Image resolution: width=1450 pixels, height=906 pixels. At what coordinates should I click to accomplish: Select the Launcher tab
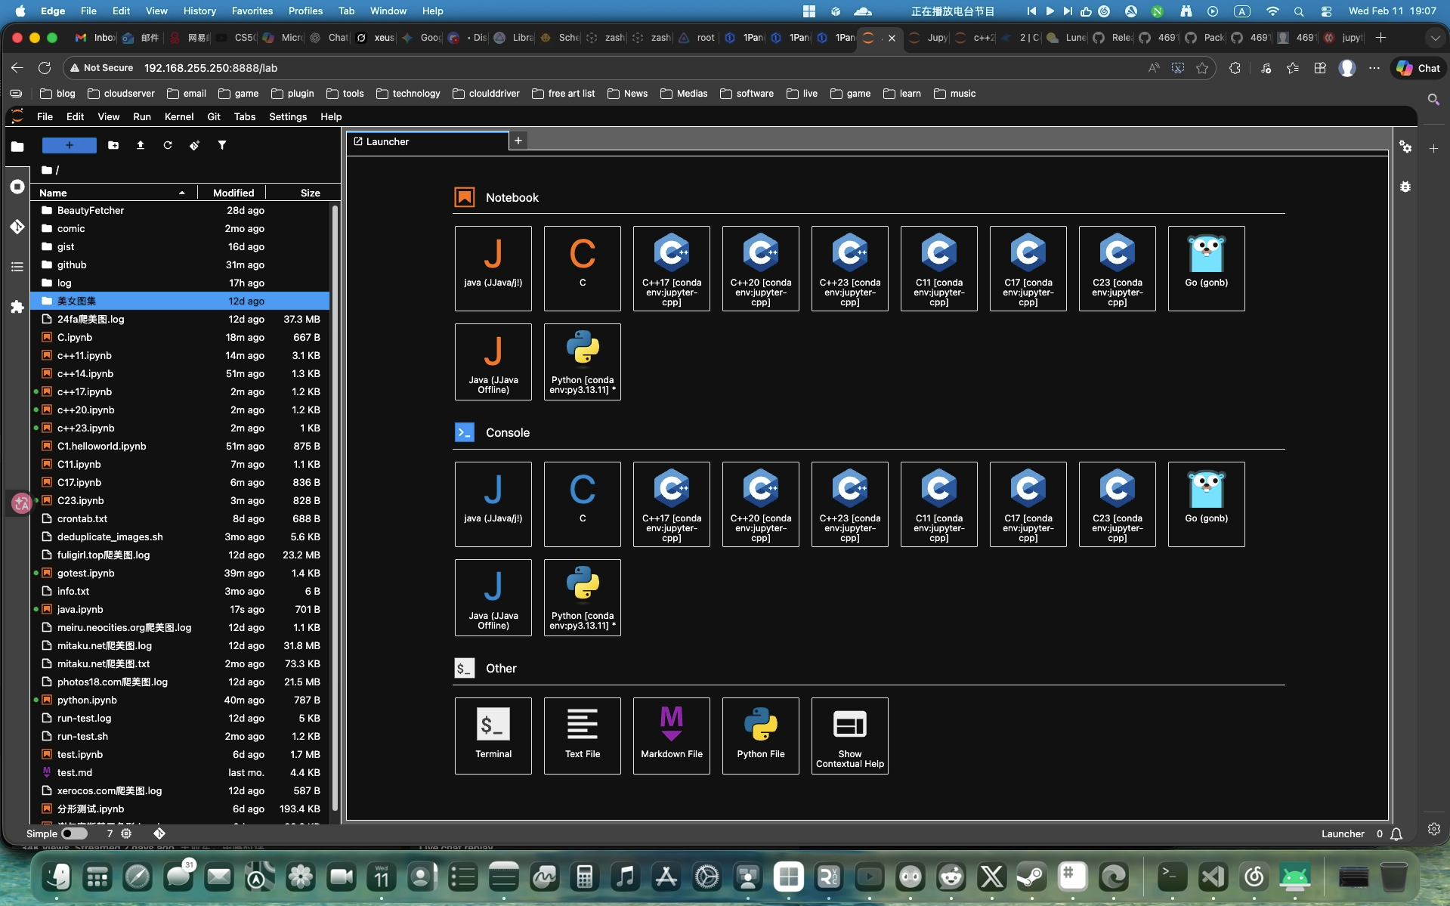tap(428, 141)
